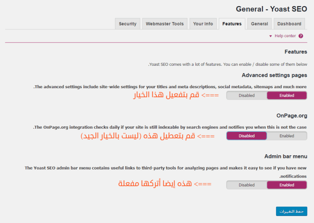
Task: Set Advanced settings pages to Enabled
Action: (x=287, y=96)
